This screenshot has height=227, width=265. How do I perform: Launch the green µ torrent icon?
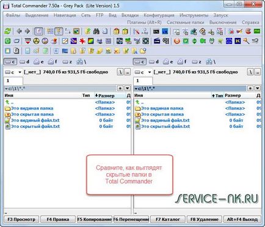pos(186,41)
